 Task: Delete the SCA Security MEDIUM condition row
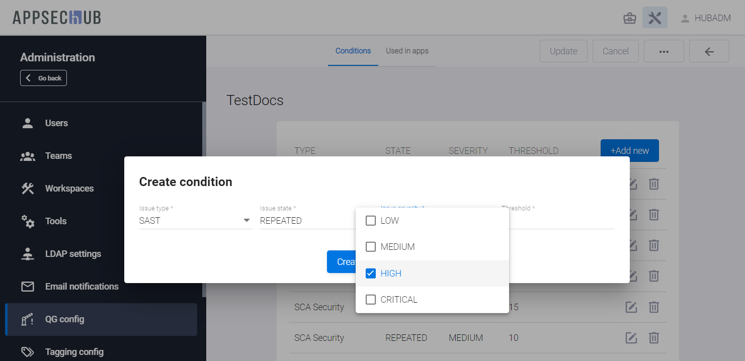click(653, 338)
